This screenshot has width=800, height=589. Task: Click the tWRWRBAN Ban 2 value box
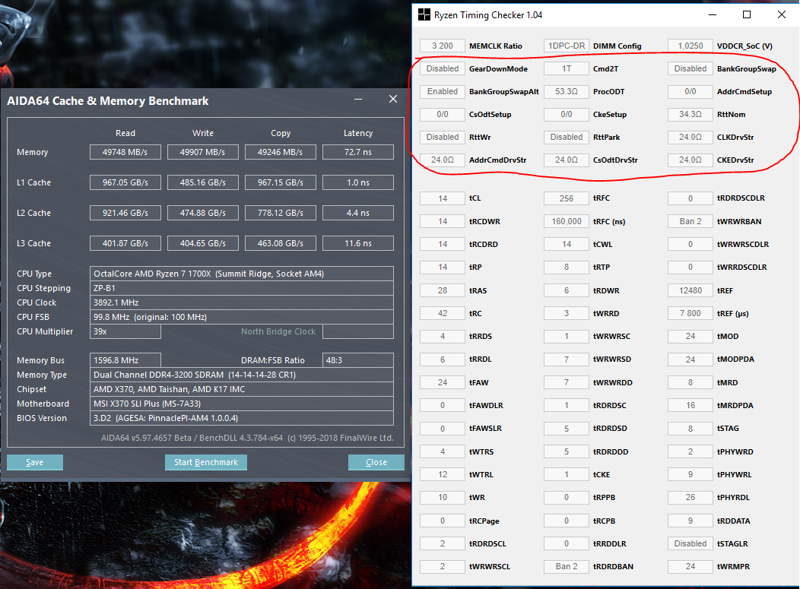[x=690, y=221]
